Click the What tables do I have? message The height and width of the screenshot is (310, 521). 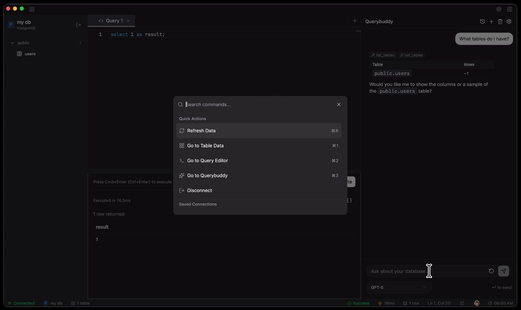click(x=484, y=39)
